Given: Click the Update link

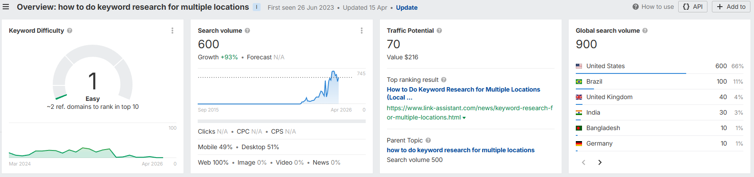Looking at the screenshot, I should pyautogui.click(x=406, y=8).
